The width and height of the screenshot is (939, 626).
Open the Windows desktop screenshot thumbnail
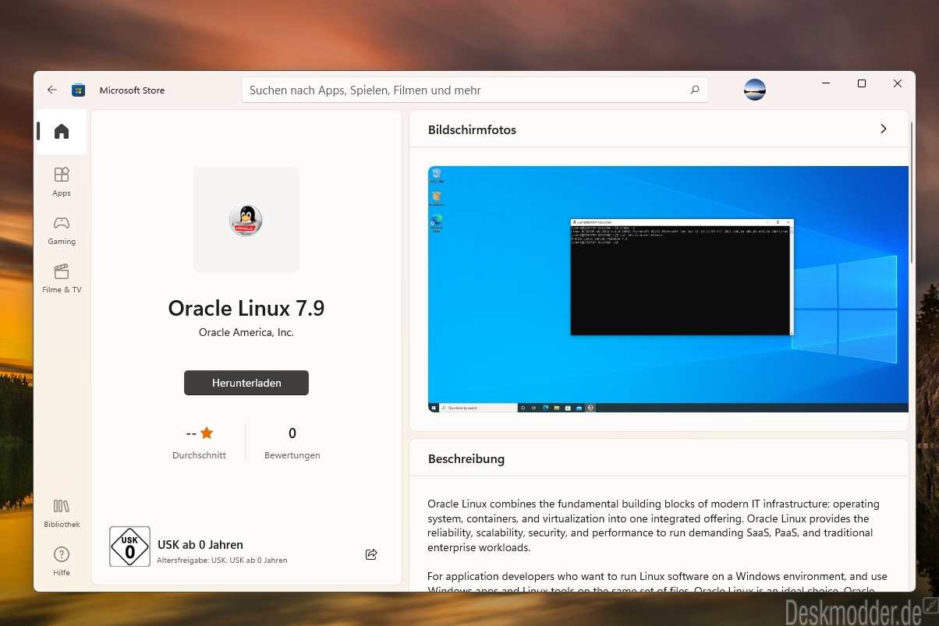click(x=668, y=289)
